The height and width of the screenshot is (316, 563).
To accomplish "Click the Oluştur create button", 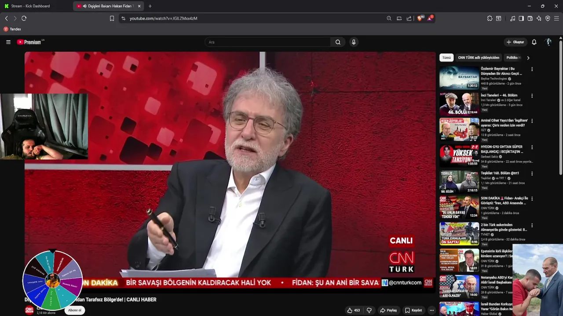I will (515, 42).
